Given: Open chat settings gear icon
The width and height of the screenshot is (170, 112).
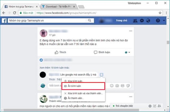Looking at the screenshot, I should pyautogui.click(x=150, y=106).
